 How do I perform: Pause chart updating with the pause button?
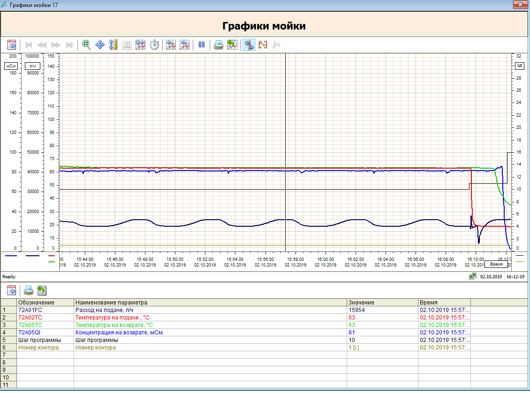coord(202,45)
